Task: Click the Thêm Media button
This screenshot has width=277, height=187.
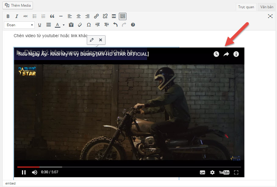Action: pos(17,5)
